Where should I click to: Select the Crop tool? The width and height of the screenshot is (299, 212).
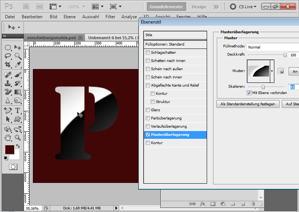(x=7, y=64)
